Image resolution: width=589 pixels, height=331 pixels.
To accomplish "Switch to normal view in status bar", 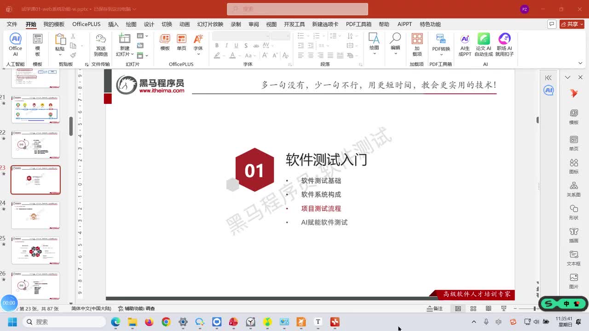I will [458, 308].
